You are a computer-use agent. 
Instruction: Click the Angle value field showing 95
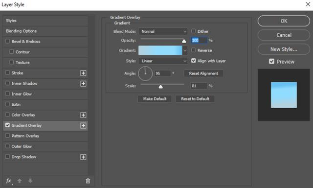coord(162,73)
